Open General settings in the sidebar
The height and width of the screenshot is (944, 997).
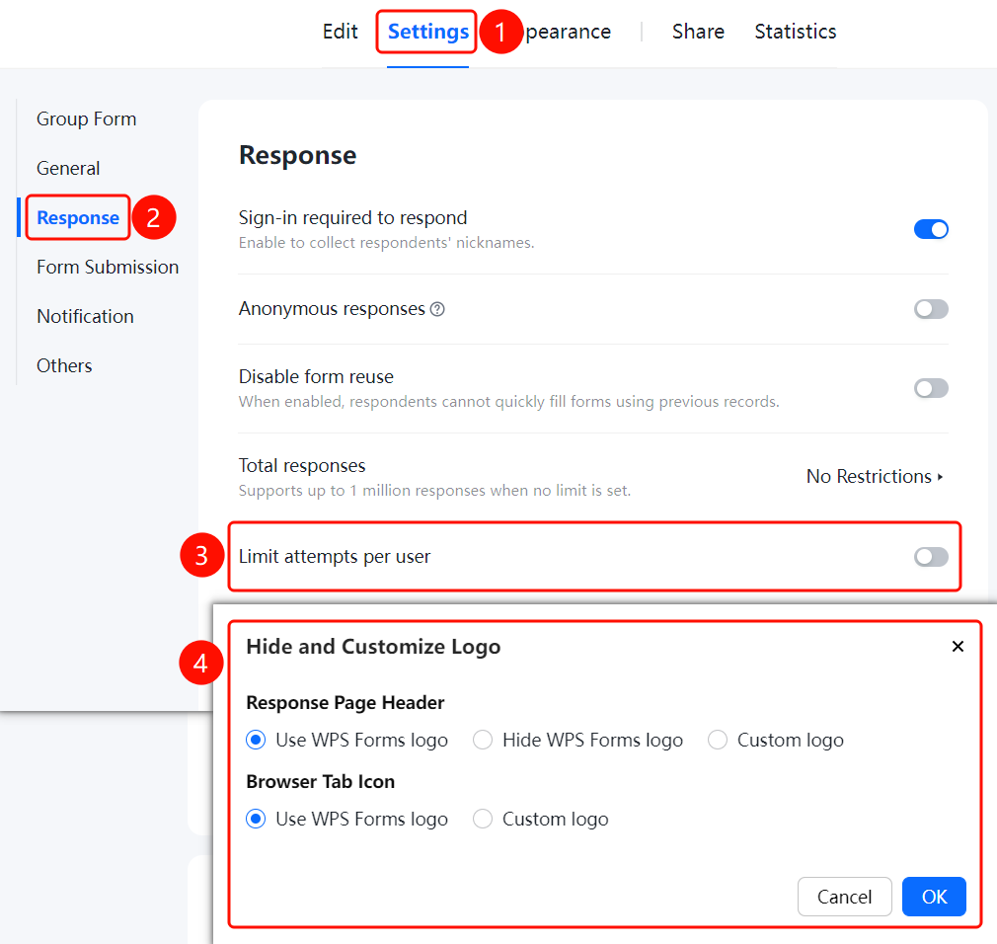pos(68,169)
